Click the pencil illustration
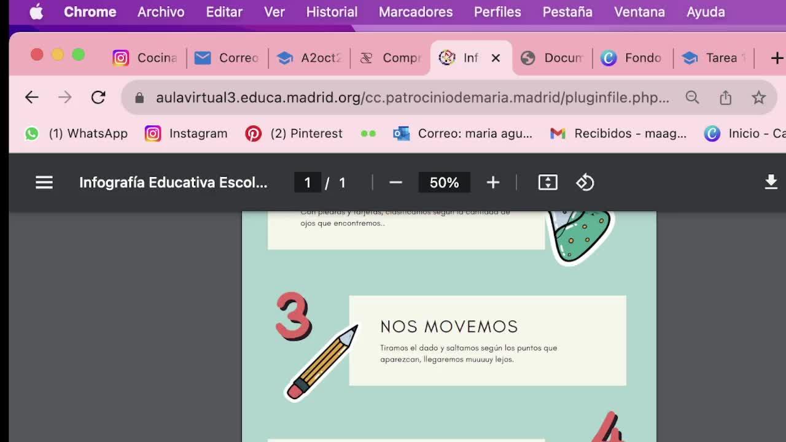This screenshot has height=442, width=786. [322, 362]
